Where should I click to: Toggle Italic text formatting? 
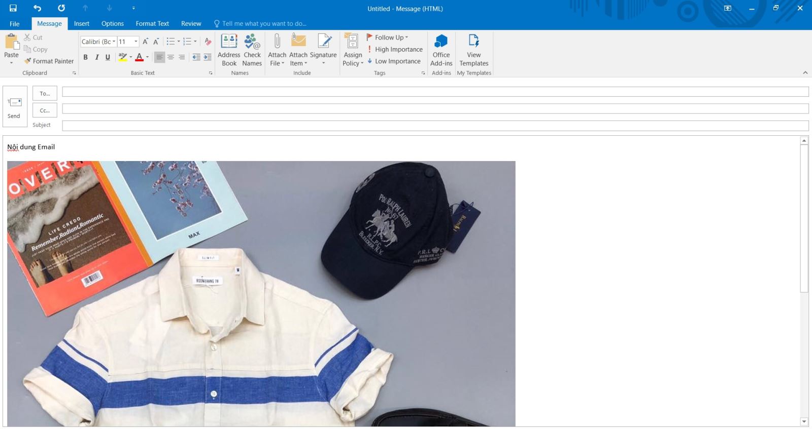pyautogui.click(x=96, y=57)
